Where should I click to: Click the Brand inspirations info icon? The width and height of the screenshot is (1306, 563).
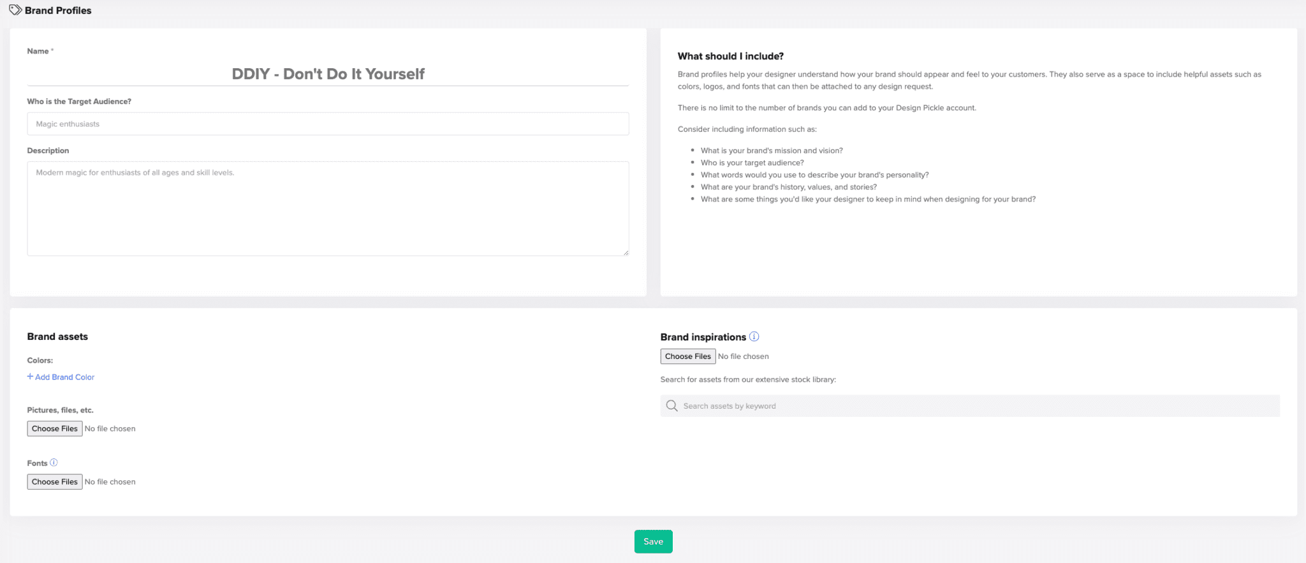pos(754,337)
